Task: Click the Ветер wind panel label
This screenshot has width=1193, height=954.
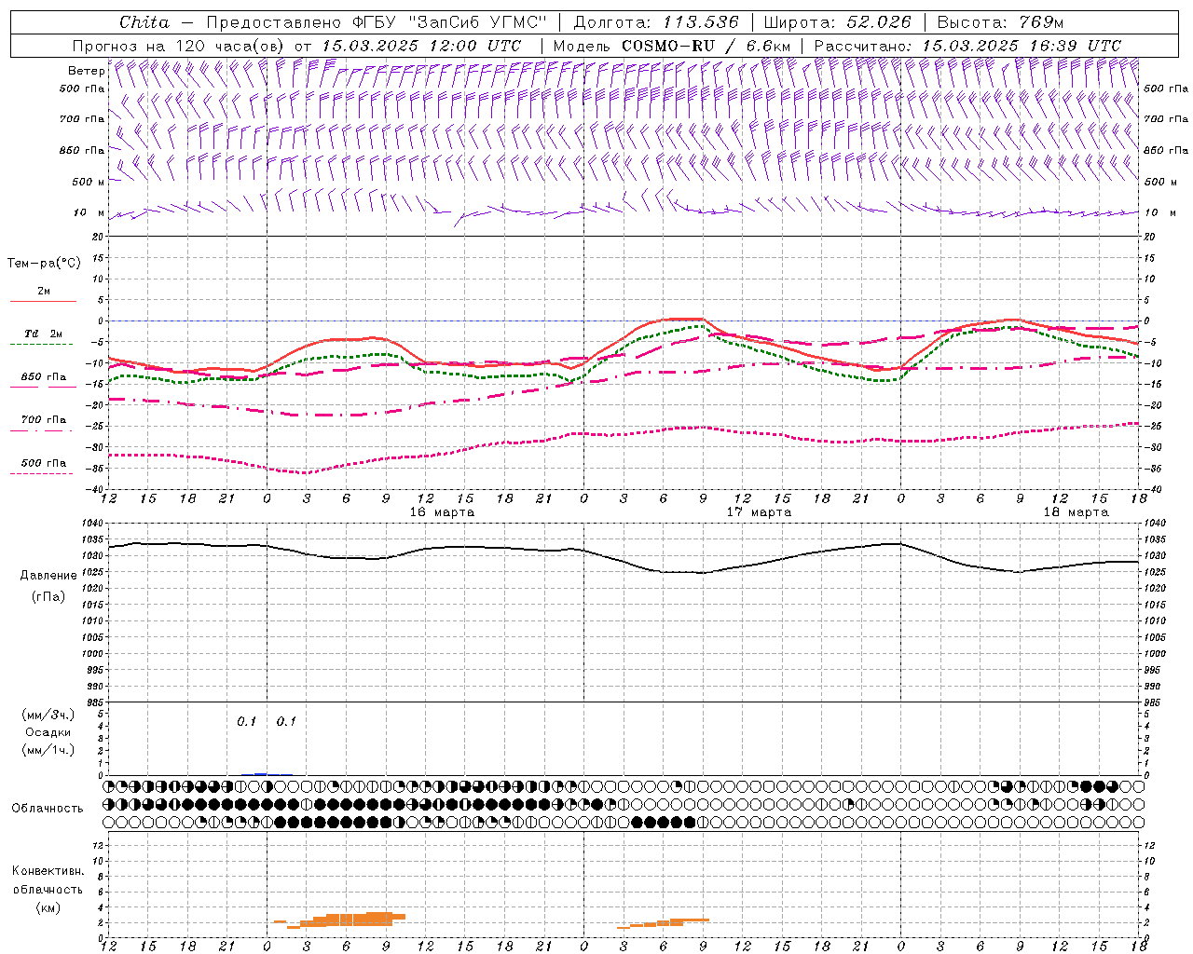Action: [86, 71]
